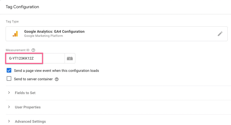The width and height of the screenshot is (231, 125).
Task: Click the Google Marketing Platform subtitle
Action: [x=43, y=36]
